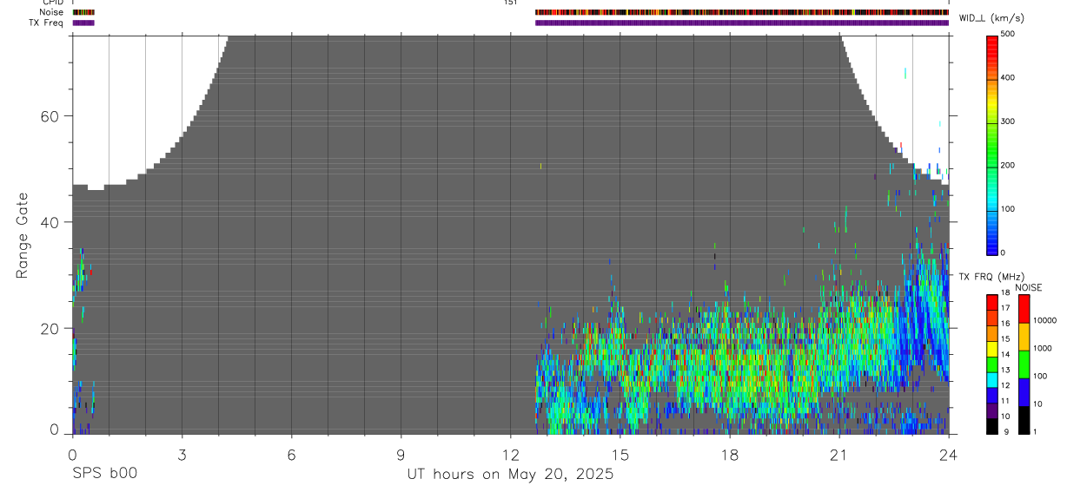Click the 6 tick on UT hours axis

pos(291,454)
